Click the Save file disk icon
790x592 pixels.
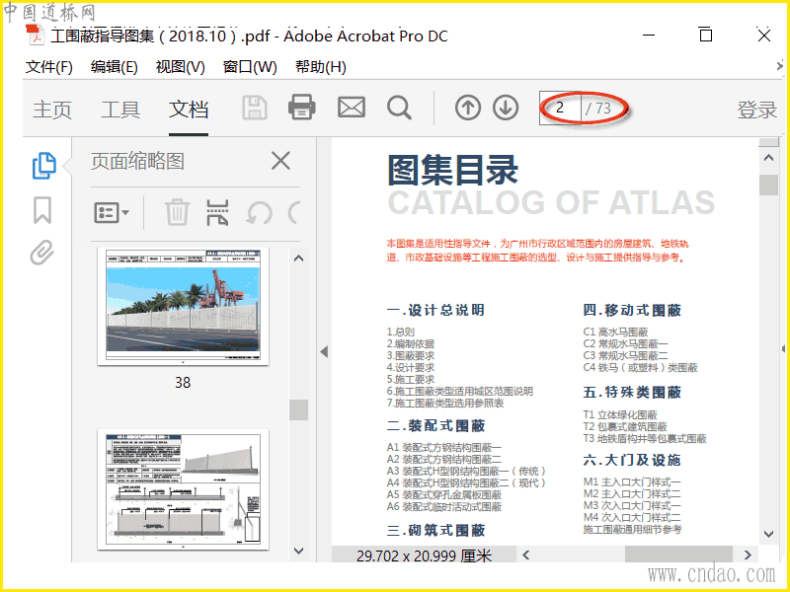point(255,108)
